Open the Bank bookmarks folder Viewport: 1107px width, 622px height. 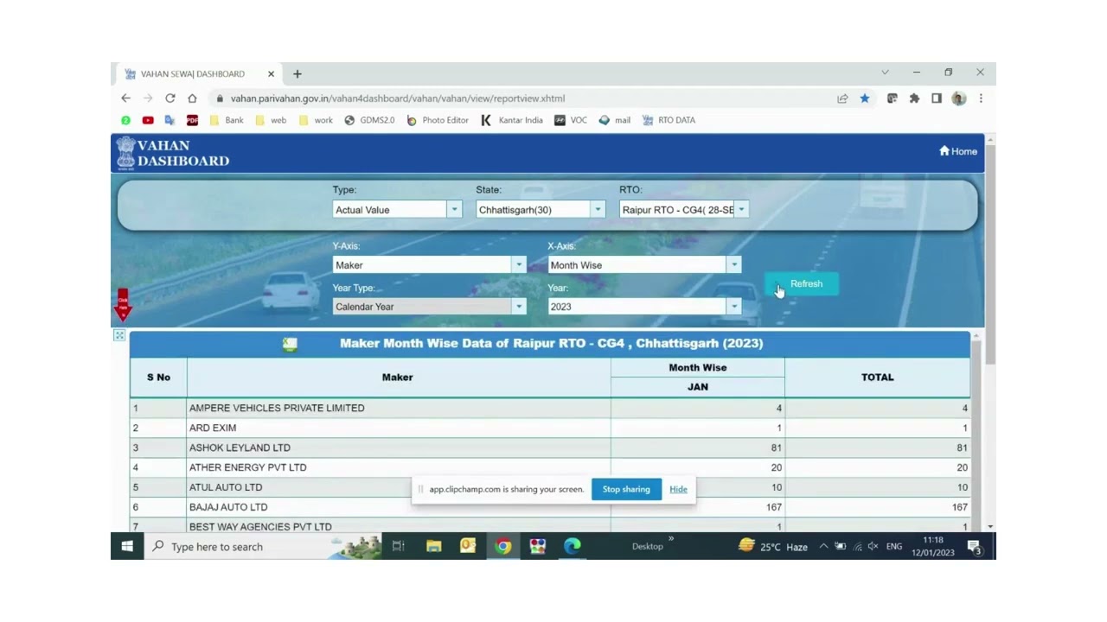point(227,120)
